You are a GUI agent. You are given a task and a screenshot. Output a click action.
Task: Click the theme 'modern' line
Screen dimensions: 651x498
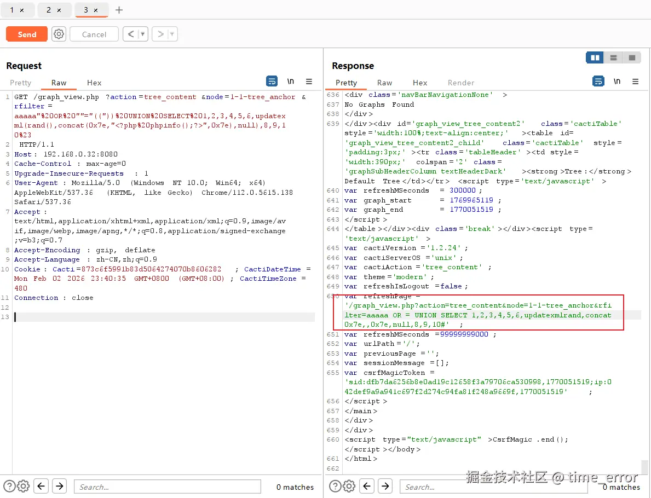(389, 277)
